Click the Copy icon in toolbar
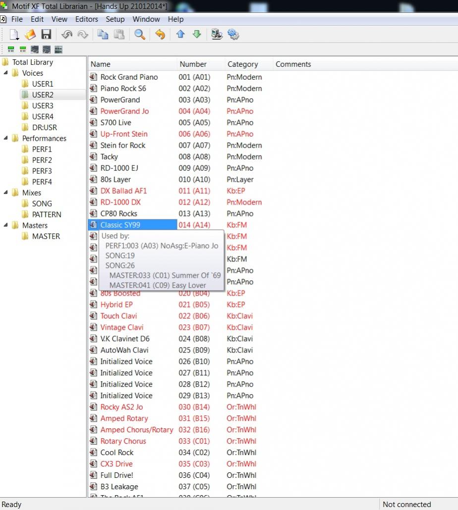The image size is (458, 510). (x=103, y=34)
